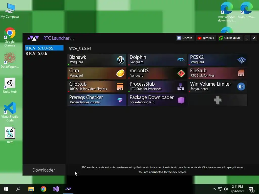
Task: Click the RTCV_5.1.0-b5 heading text
Action: [x=80, y=49]
